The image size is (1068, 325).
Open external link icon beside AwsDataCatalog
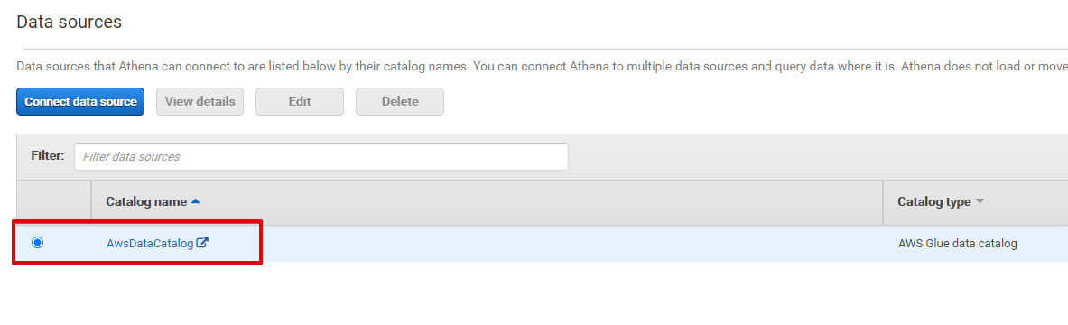[201, 243]
